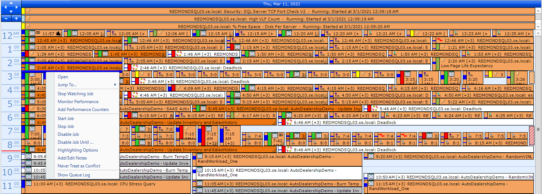
Task: Choose Start Job from the context menu
Action: 66,119
